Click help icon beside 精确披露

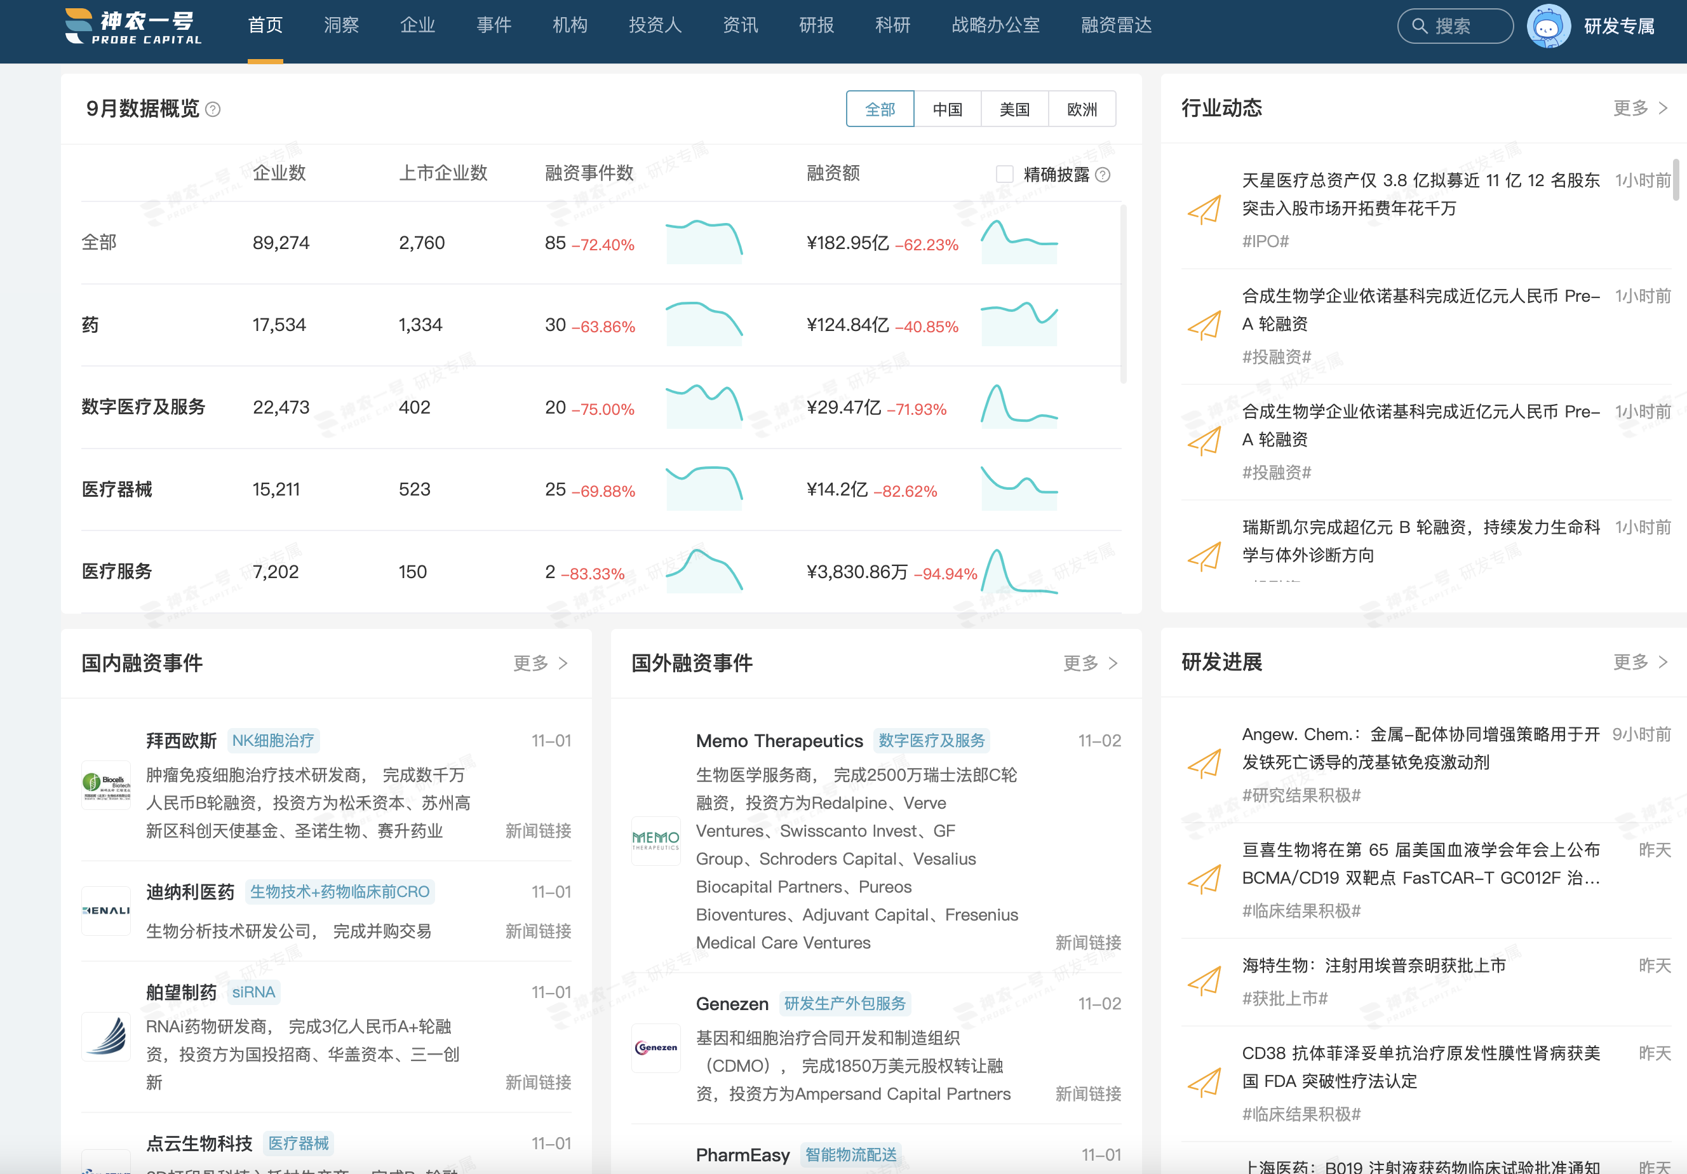click(1102, 174)
